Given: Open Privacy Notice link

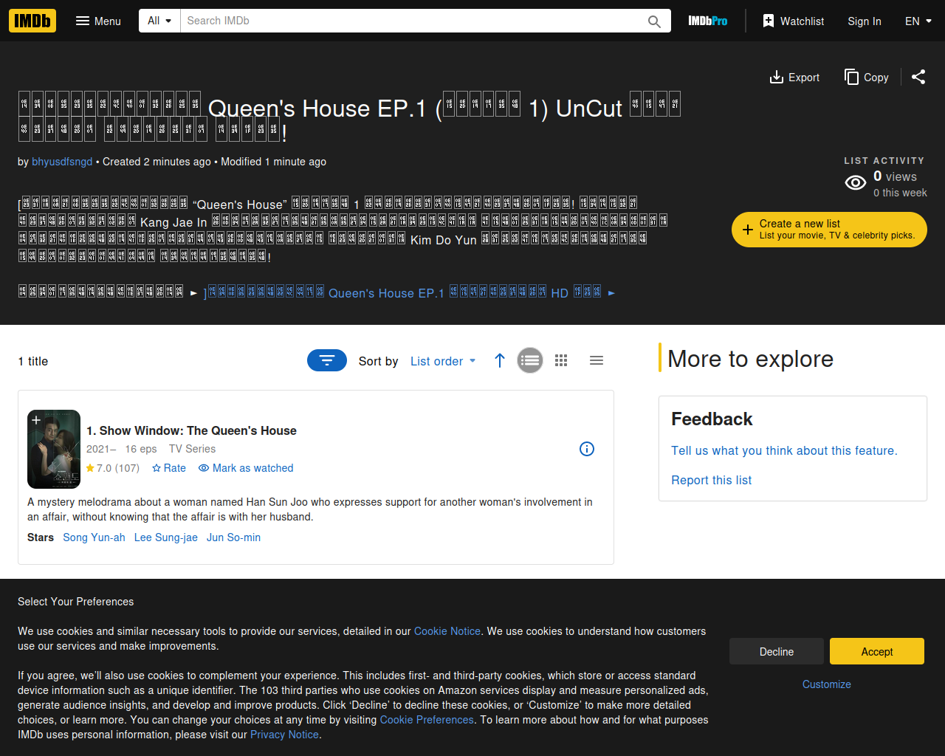Looking at the screenshot, I should pos(284,735).
